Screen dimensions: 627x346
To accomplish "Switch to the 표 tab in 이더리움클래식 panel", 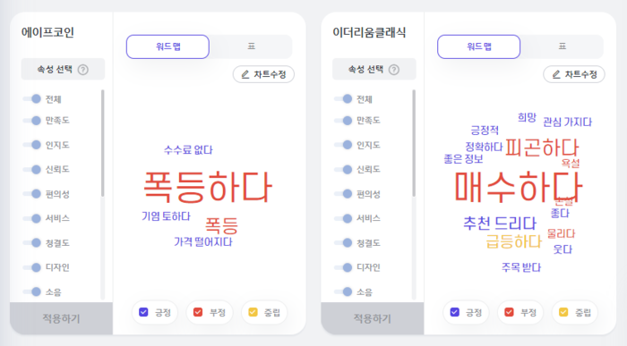I will (563, 46).
